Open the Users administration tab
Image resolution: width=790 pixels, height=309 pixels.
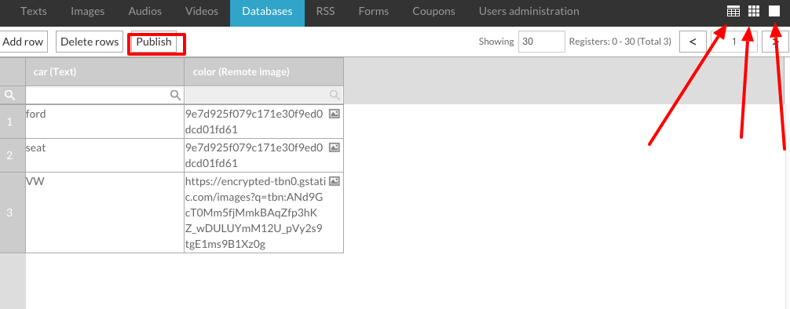coord(529,11)
